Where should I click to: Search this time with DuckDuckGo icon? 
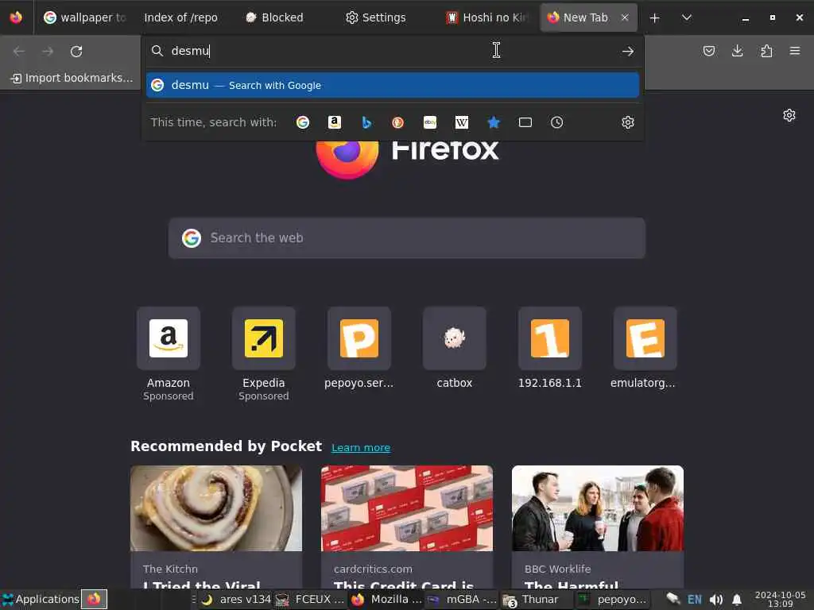(398, 122)
